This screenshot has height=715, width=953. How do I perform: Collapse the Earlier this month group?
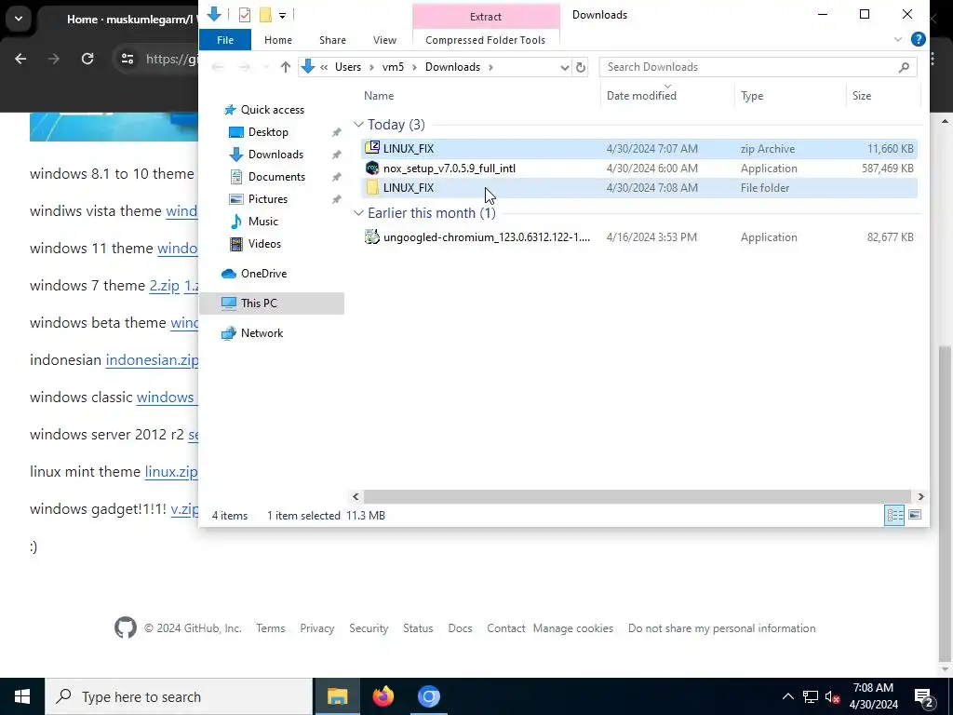(x=358, y=213)
